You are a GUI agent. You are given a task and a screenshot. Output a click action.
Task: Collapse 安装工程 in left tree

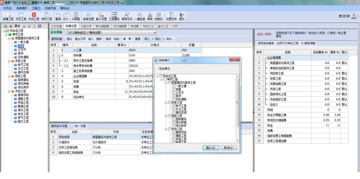[x=9, y=61]
